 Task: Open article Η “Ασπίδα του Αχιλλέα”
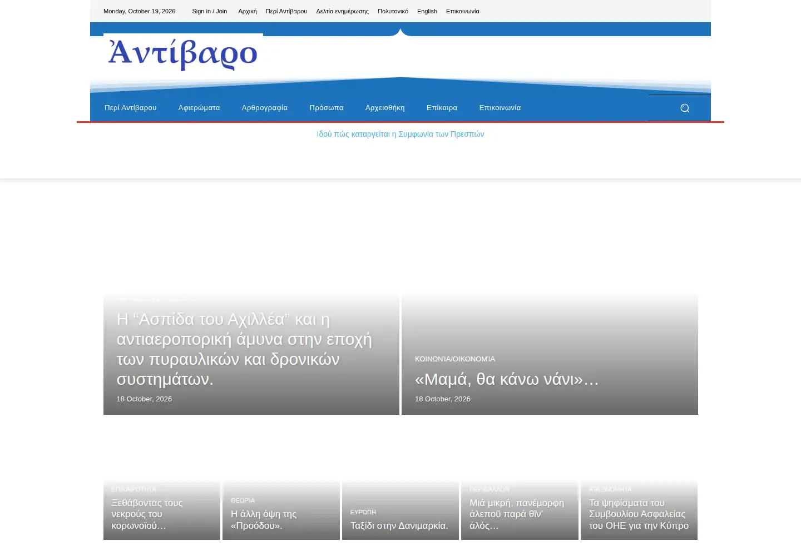[x=245, y=349]
